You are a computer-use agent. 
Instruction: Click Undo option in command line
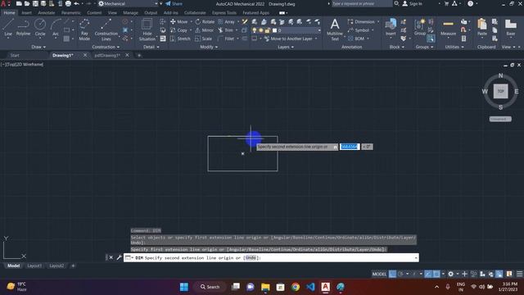tap(251, 257)
